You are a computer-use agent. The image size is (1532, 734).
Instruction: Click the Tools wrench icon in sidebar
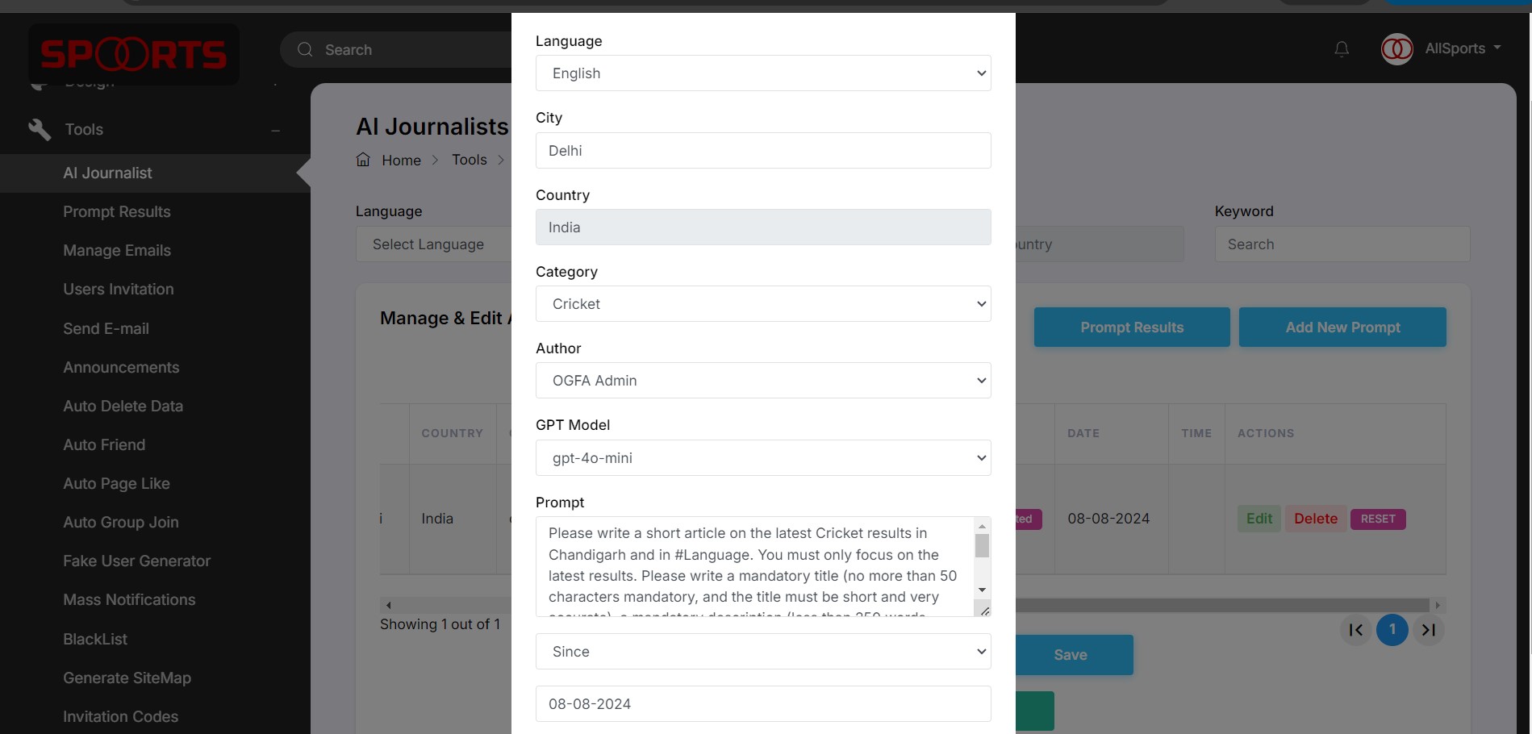click(x=40, y=129)
